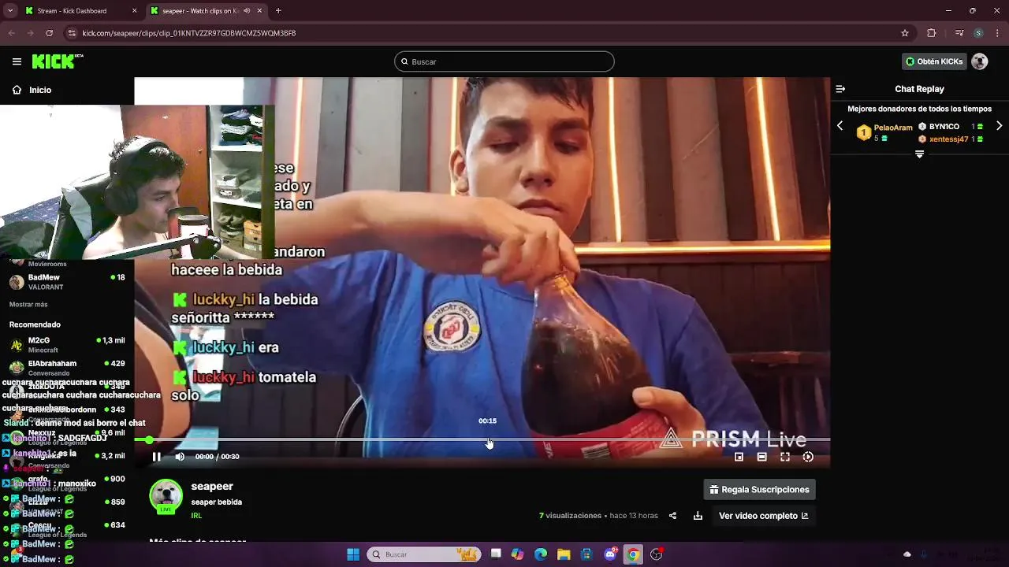View site information icon in address bar
The image size is (1009, 567).
tap(73, 33)
